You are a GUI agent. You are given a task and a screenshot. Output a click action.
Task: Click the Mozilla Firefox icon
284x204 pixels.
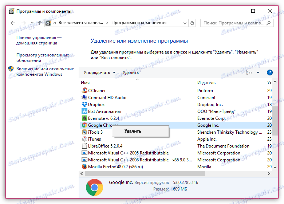pyautogui.click(x=84, y=166)
